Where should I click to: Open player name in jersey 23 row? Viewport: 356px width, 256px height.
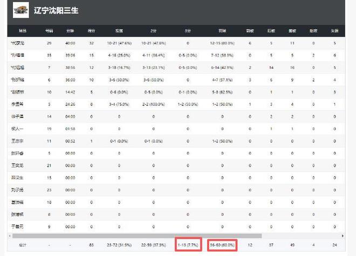coord(18,190)
